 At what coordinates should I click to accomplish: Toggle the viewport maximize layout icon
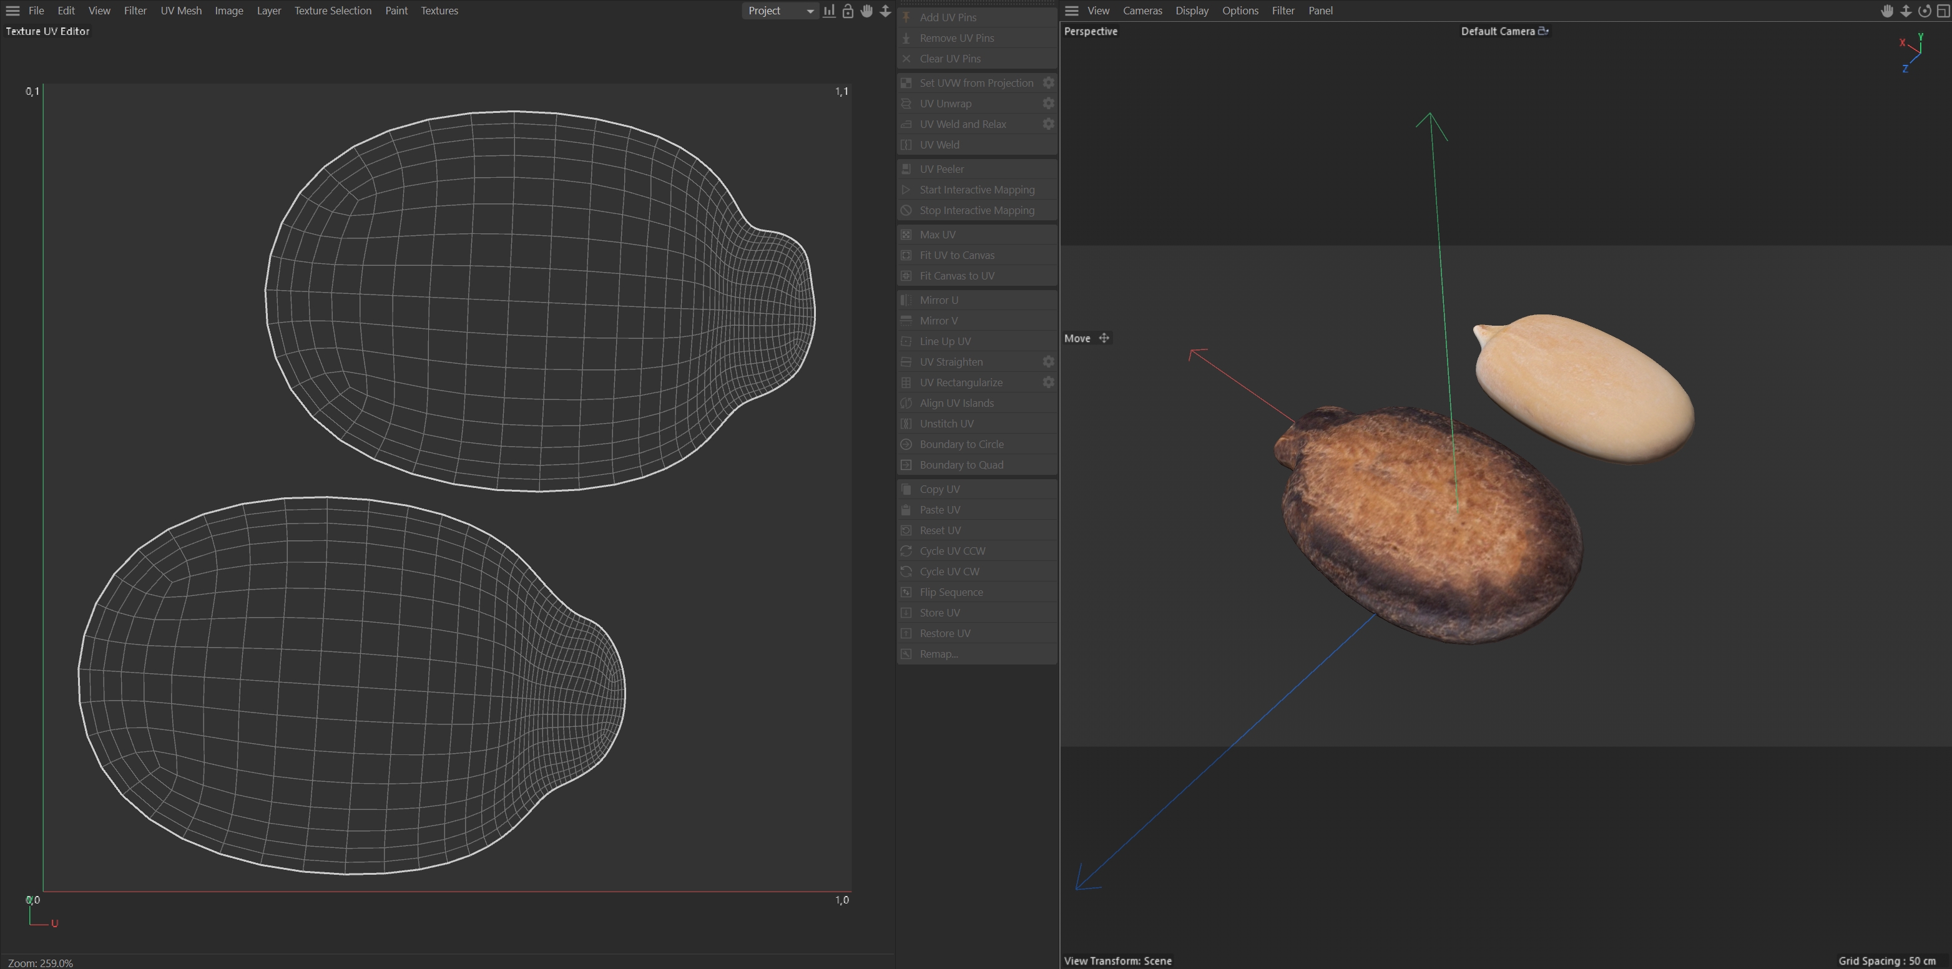point(1943,11)
